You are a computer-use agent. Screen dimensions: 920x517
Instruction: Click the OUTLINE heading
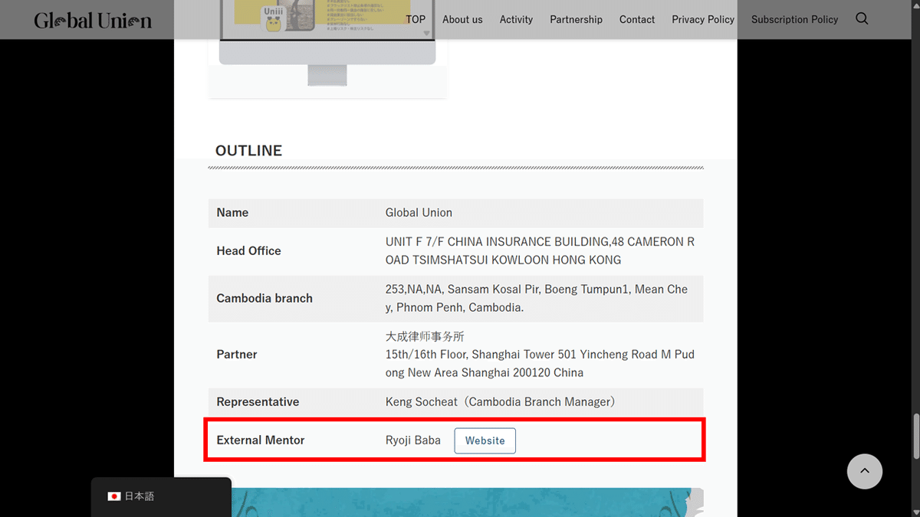tap(248, 150)
